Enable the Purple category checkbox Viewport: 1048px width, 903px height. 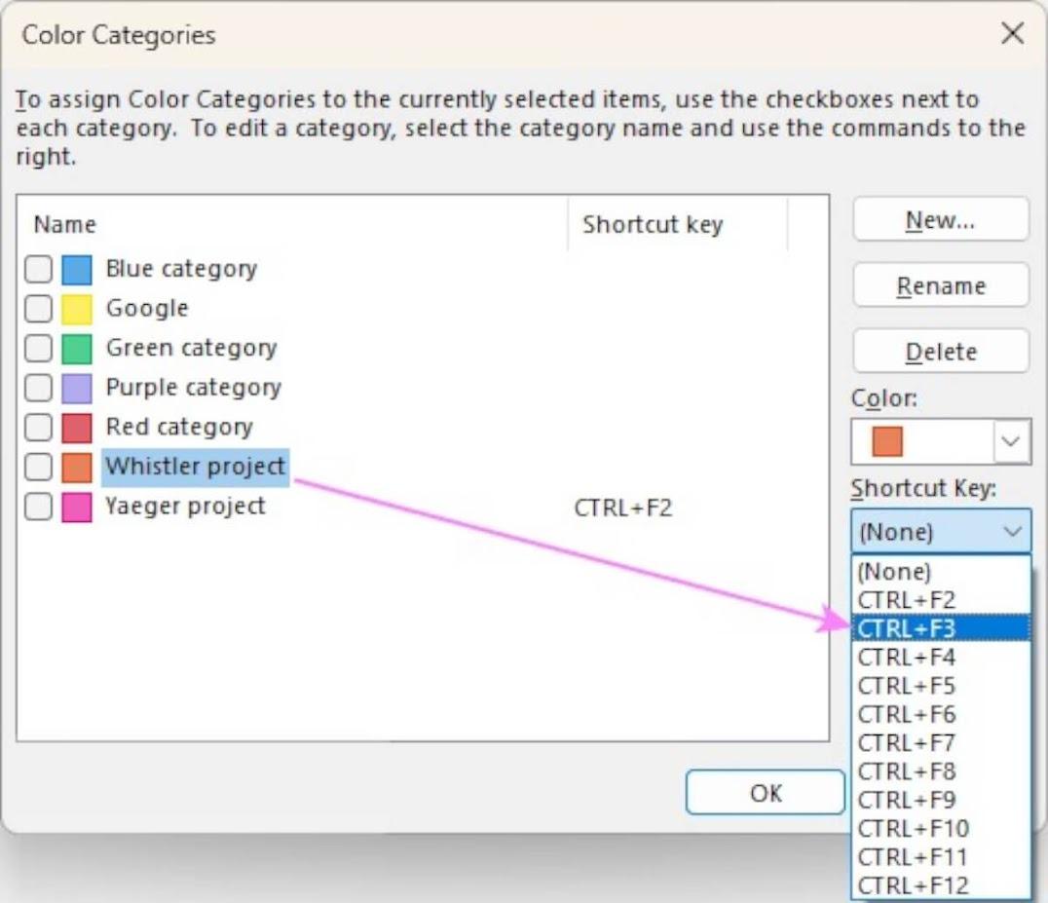click(38, 388)
